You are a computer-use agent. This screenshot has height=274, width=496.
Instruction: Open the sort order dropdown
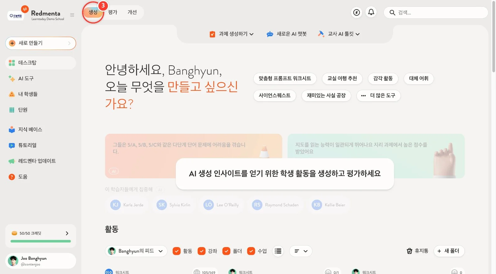301,251
